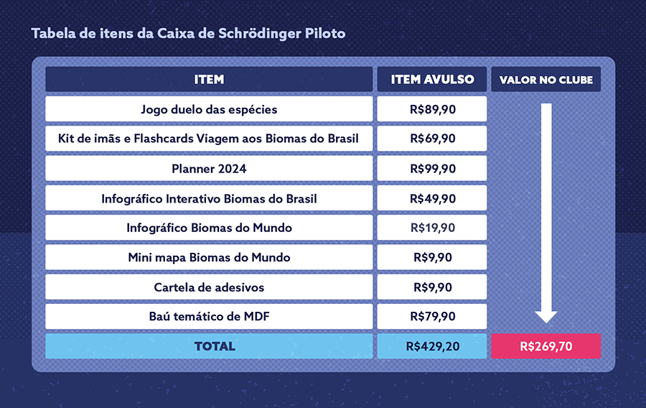Select the R$69,90 price cell

point(432,139)
